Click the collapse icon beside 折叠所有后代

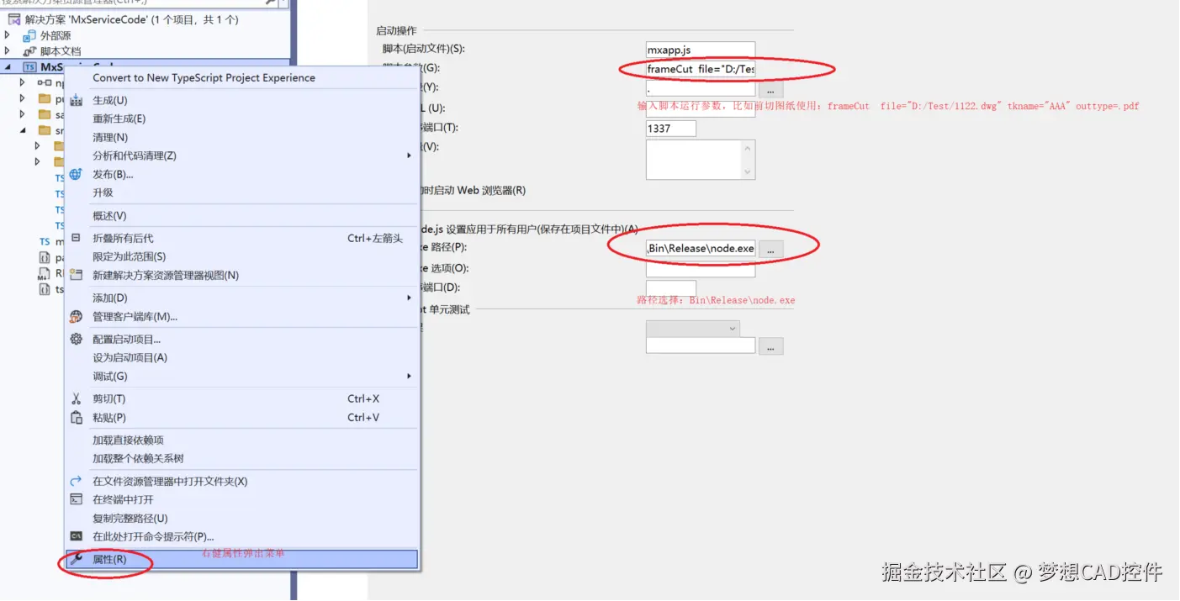coord(77,239)
